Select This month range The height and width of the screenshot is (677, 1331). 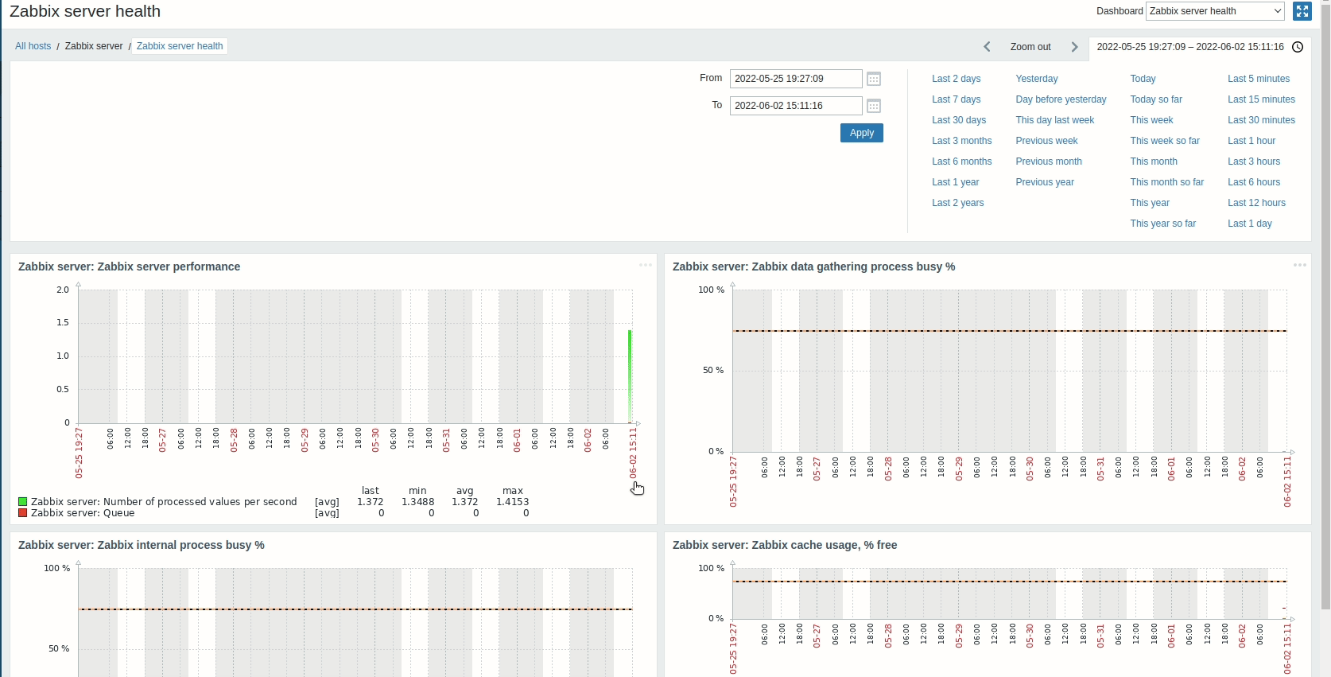(x=1154, y=161)
